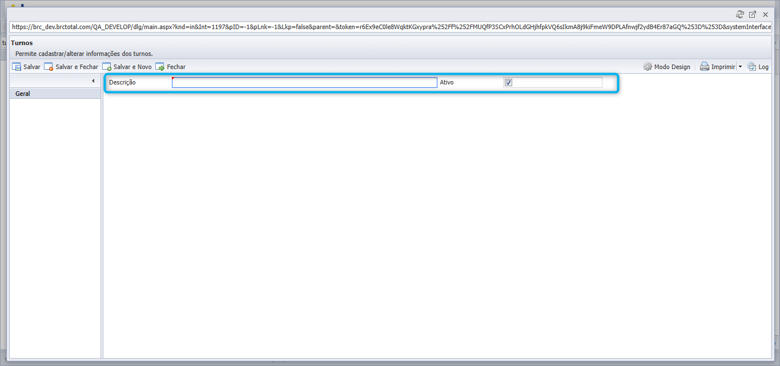Click the Salvar toolbar button

pyautogui.click(x=26, y=67)
